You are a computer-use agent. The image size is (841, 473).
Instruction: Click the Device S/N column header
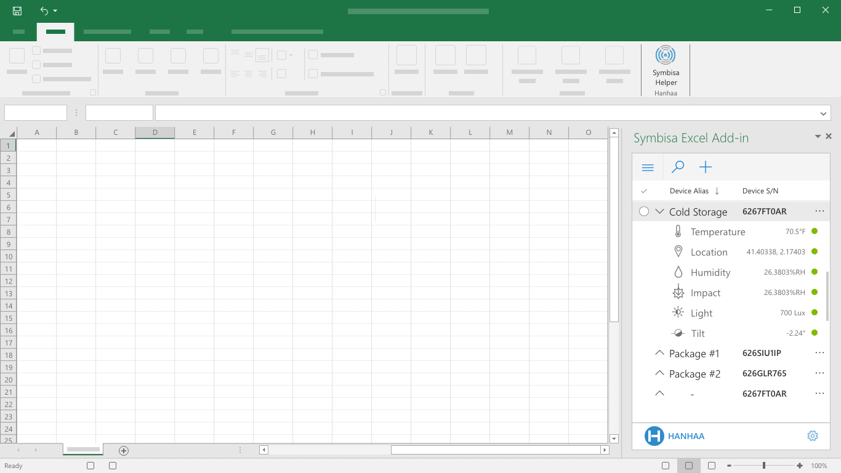click(760, 191)
